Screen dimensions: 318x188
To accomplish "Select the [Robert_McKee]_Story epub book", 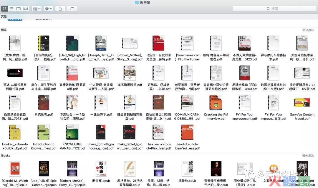I will [72, 169].
